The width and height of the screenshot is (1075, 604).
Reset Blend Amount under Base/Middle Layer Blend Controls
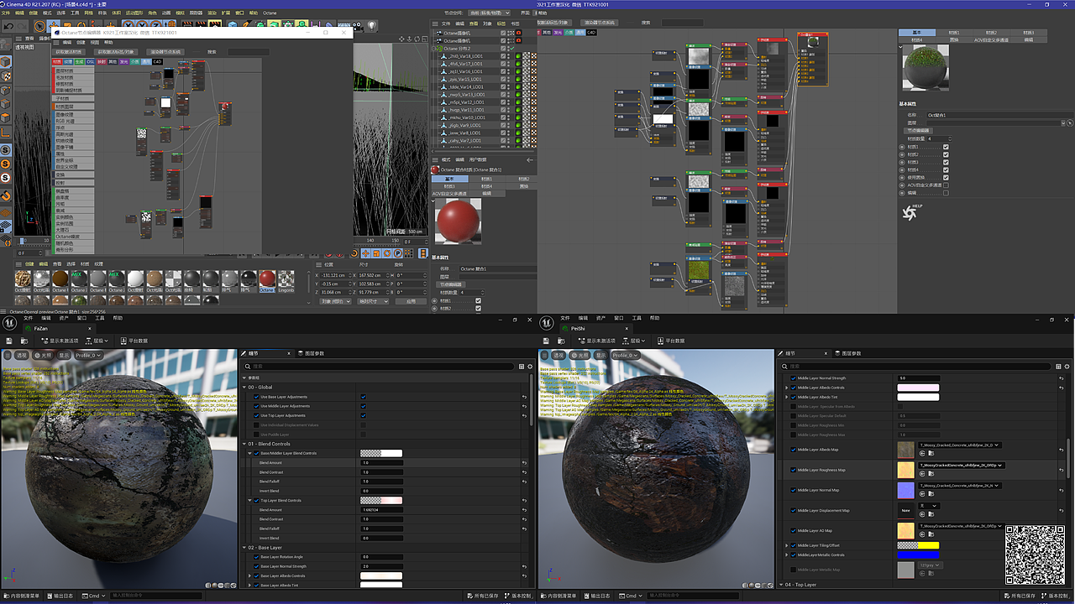[524, 463]
